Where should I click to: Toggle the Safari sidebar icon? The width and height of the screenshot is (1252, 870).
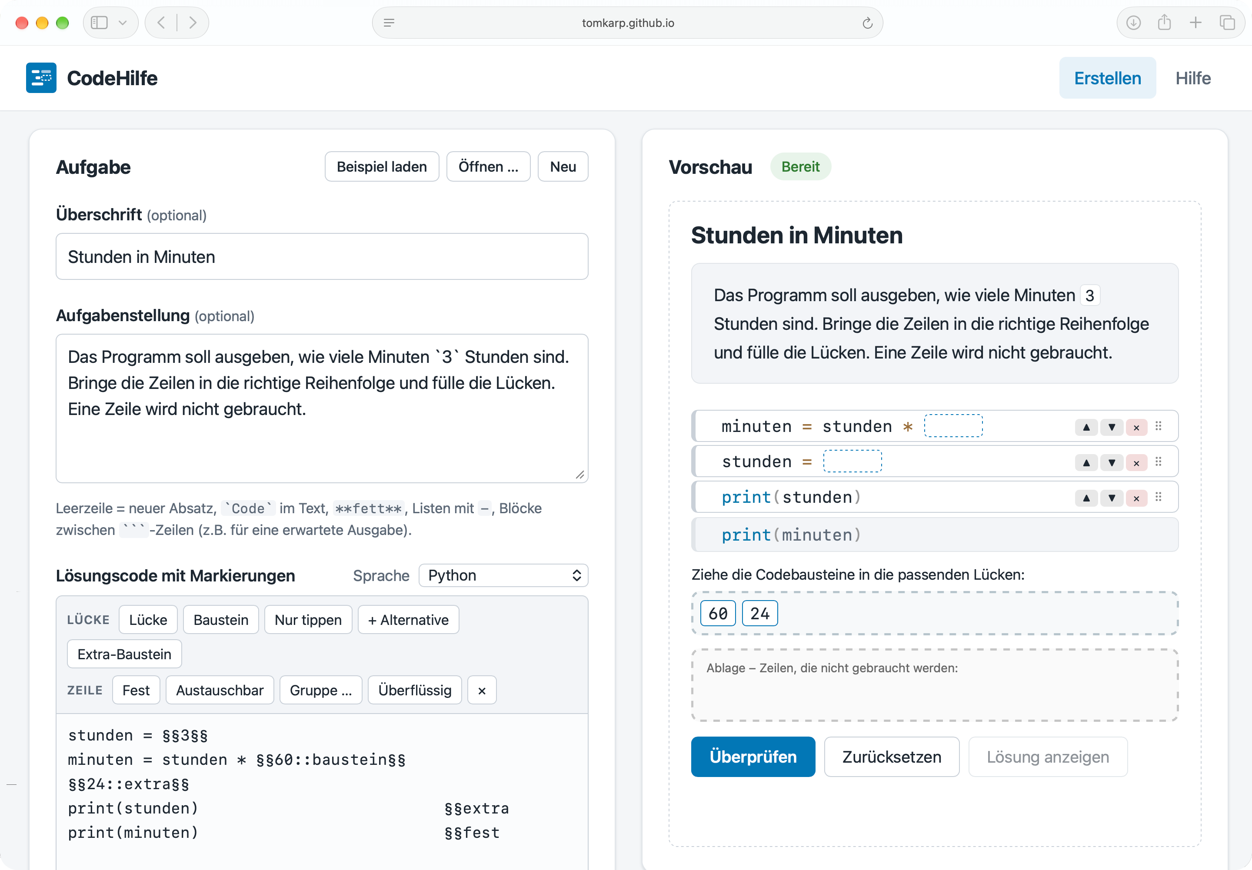pyautogui.click(x=99, y=23)
